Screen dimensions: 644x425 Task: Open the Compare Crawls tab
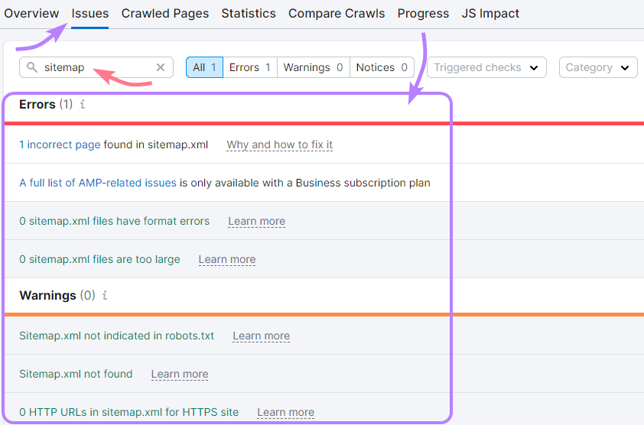[x=337, y=14]
